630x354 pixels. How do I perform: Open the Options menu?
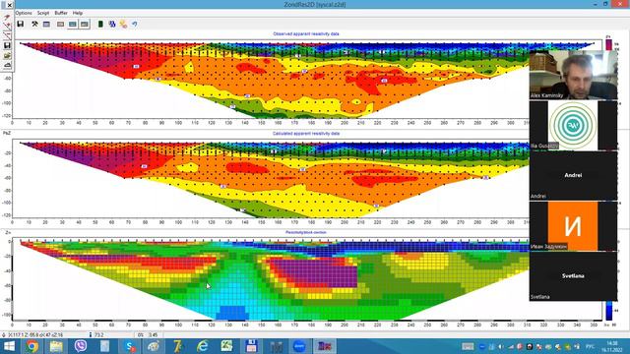[24, 13]
